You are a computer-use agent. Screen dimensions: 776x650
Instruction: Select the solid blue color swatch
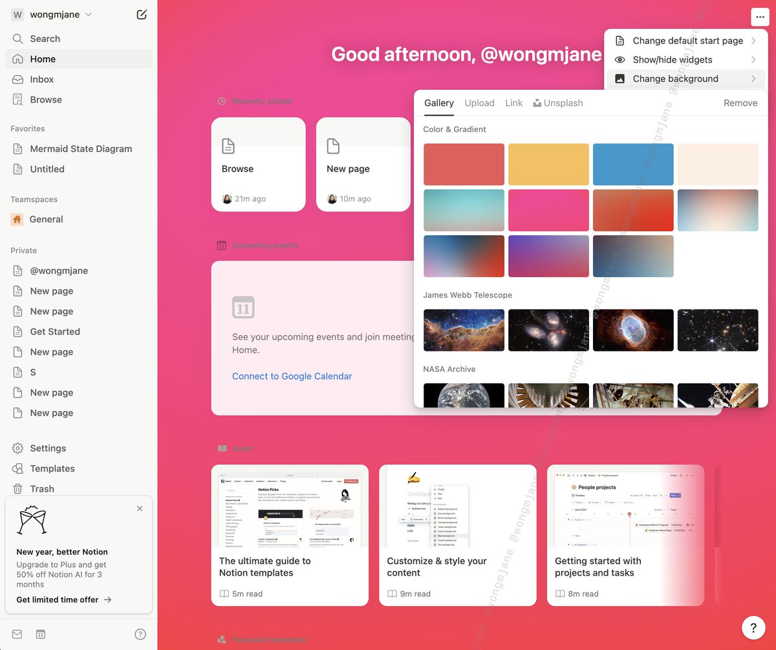[633, 164]
